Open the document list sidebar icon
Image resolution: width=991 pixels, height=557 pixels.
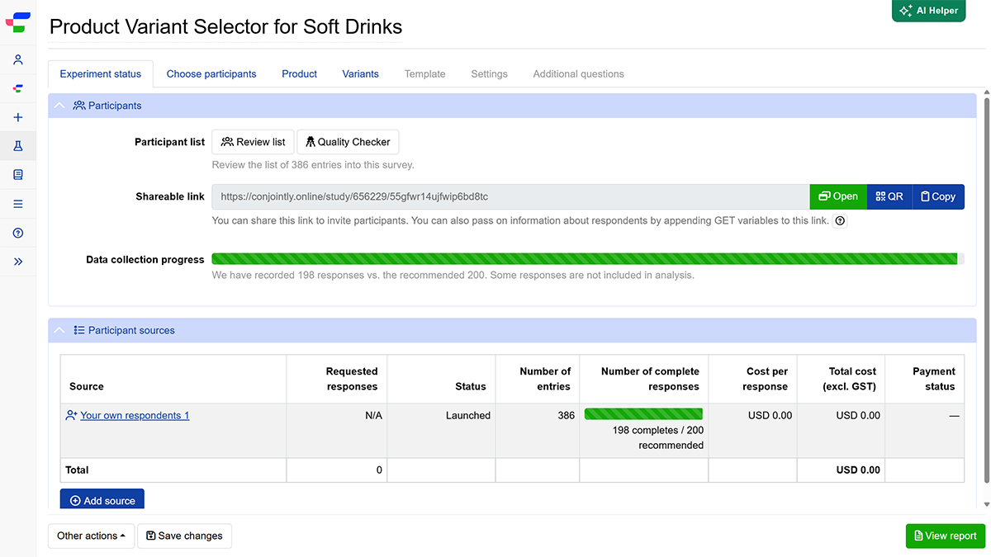tap(18, 175)
